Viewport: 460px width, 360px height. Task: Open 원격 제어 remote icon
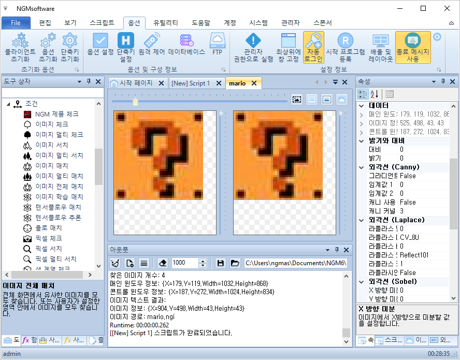pos(152,44)
